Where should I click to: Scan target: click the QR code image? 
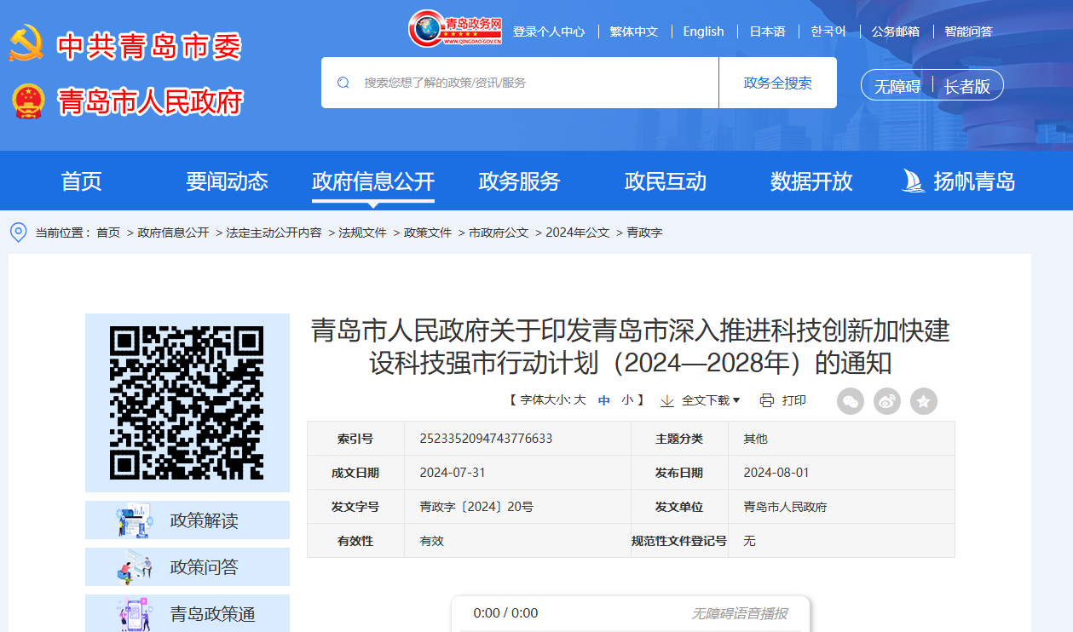[187, 403]
